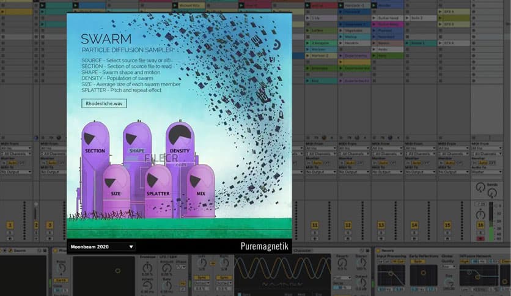This screenshot has height=296, width=511.
Task: Open the Moonbeam 2020 preset dropdown
Action: click(x=101, y=247)
